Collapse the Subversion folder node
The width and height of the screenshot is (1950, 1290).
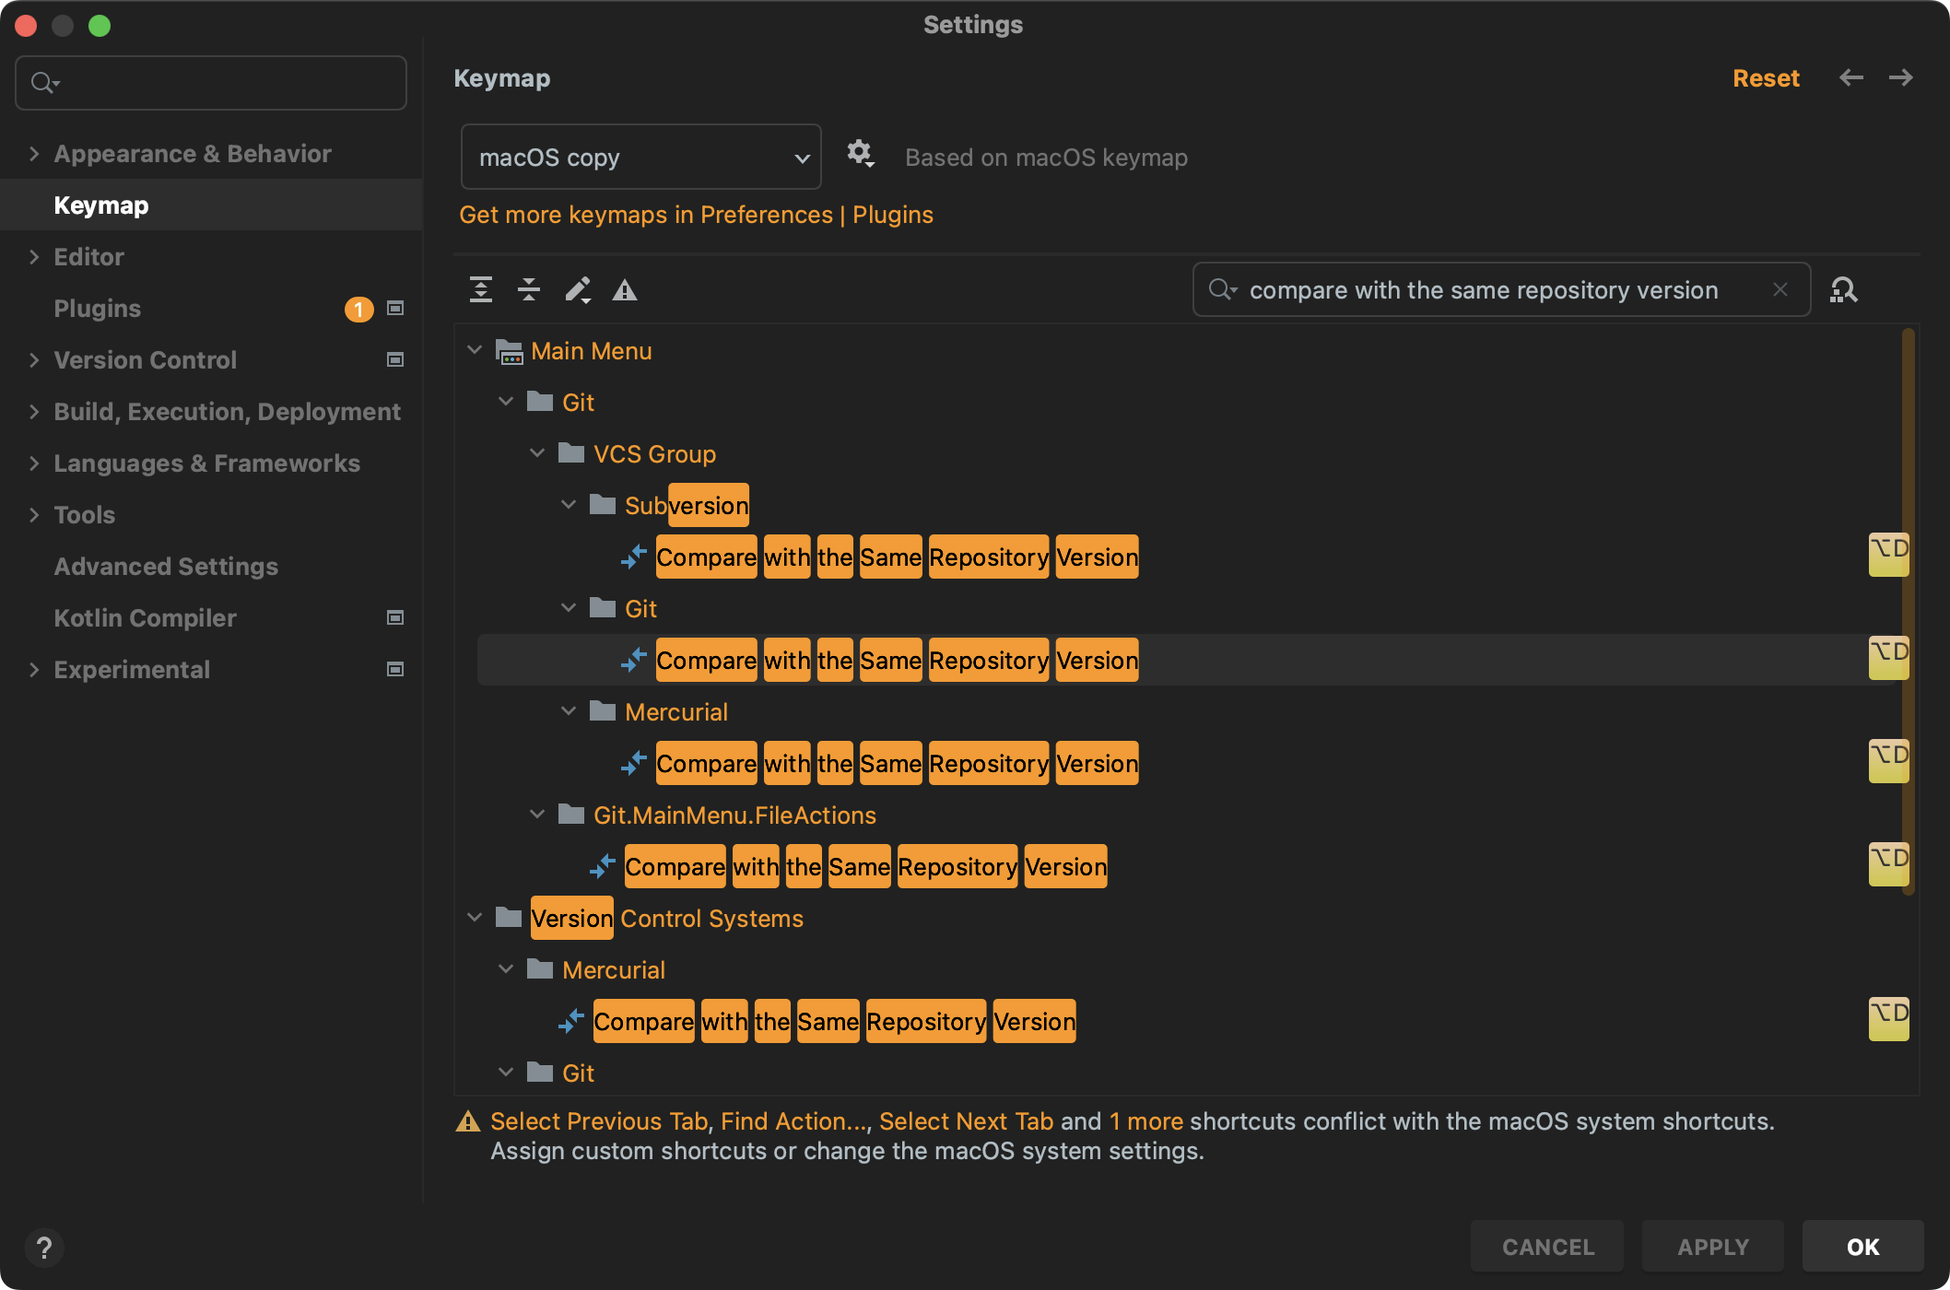569,506
